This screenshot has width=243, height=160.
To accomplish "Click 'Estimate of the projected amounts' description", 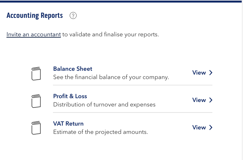I will tap(100, 132).
